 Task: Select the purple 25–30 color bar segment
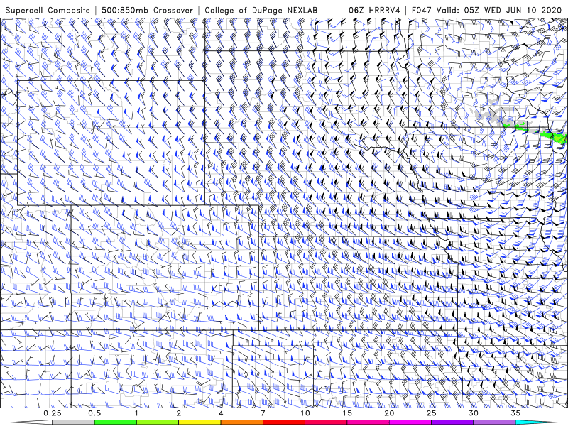(x=452, y=422)
